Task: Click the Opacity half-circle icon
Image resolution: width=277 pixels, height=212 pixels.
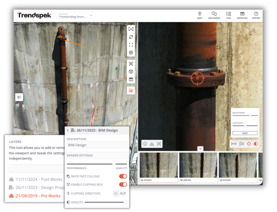Action: tap(68, 202)
